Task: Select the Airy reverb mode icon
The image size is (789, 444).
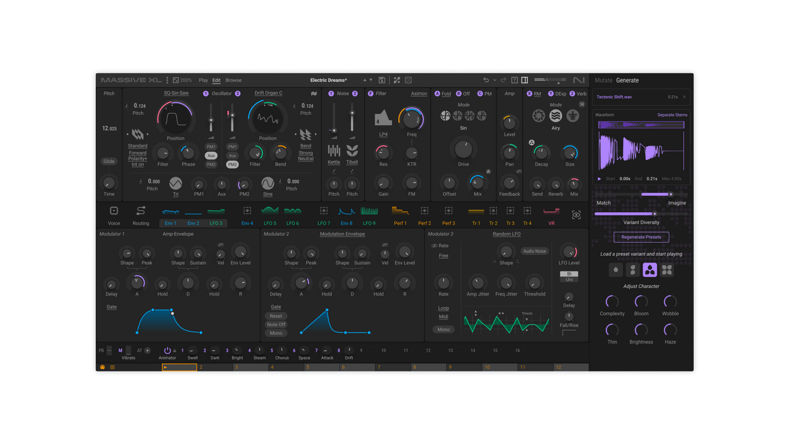Action: pyautogui.click(x=556, y=116)
